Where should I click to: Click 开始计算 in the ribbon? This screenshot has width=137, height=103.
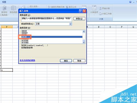pyautogui.click(x=104, y=9)
